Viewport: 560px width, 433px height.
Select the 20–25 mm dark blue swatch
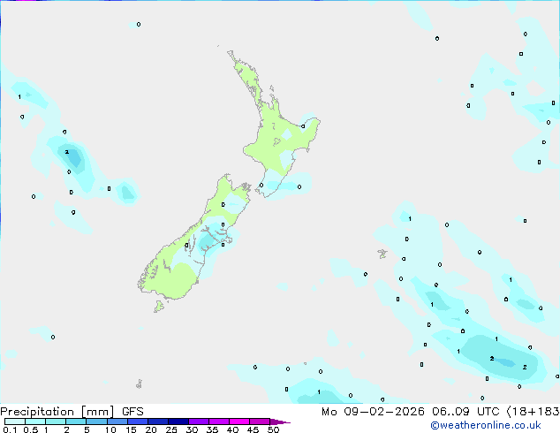pyautogui.click(x=158, y=422)
